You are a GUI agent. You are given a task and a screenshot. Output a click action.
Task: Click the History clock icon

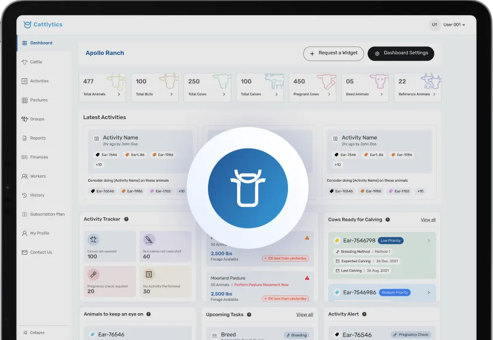tap(25, 195)
